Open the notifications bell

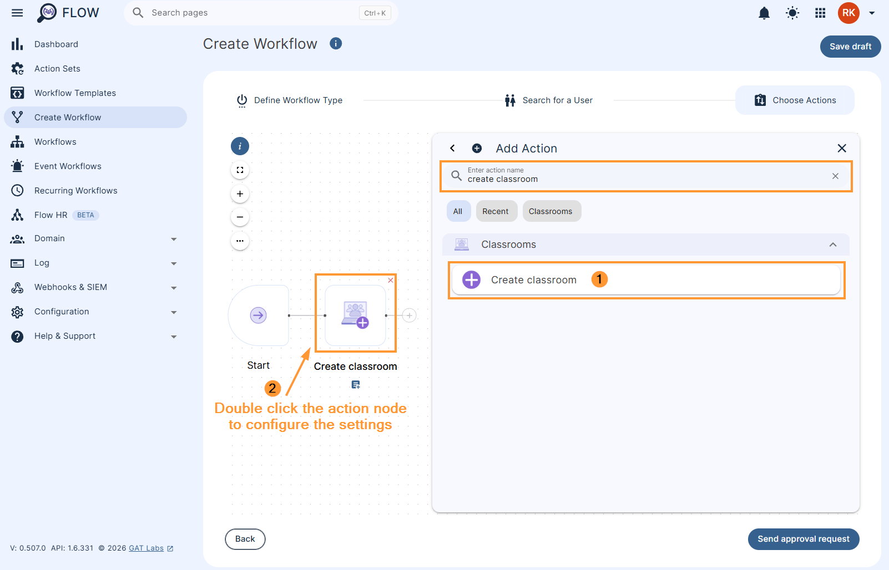(x=764, y=13)
